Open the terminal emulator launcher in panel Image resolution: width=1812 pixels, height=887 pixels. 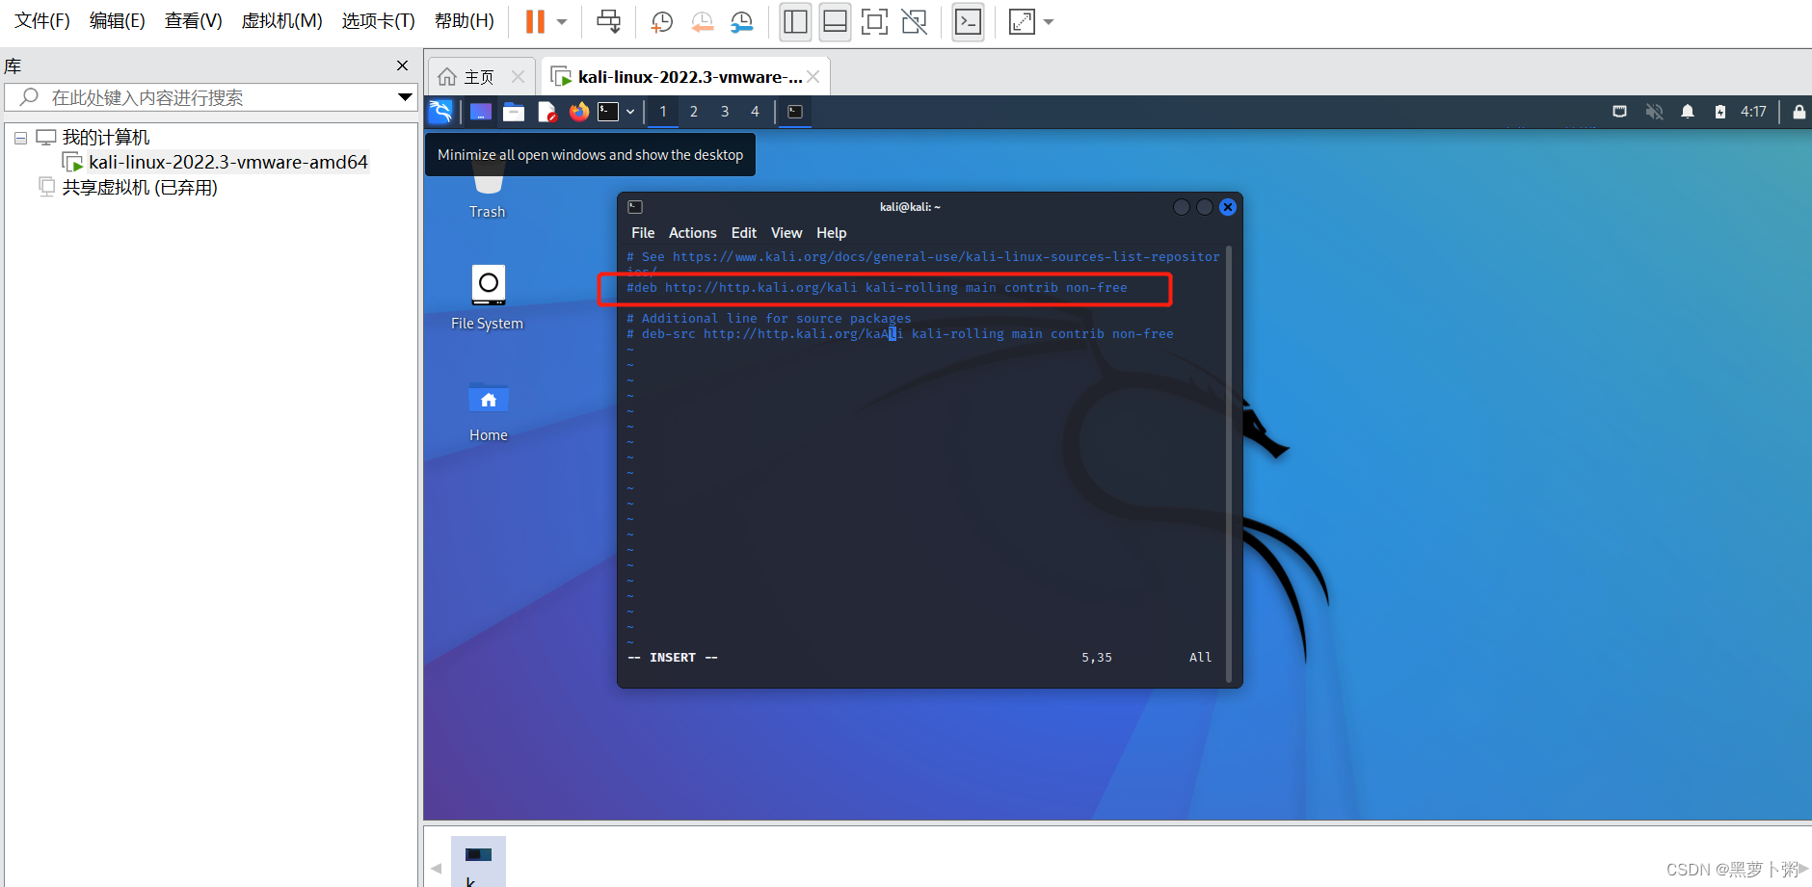[x=608, y=112]
